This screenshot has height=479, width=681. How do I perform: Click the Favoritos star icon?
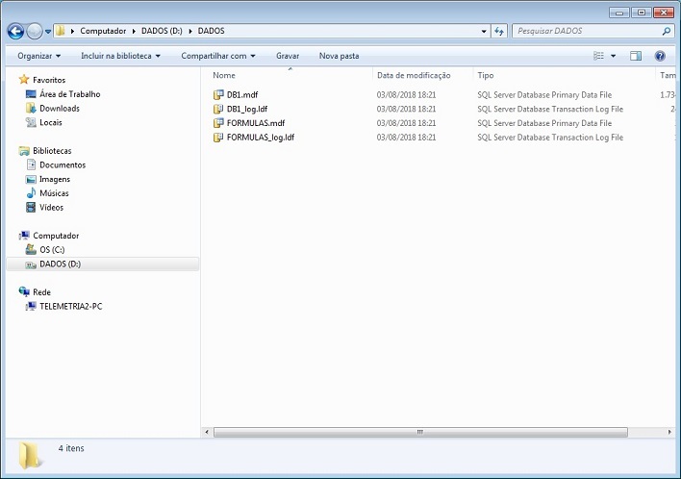coord(24,80)
